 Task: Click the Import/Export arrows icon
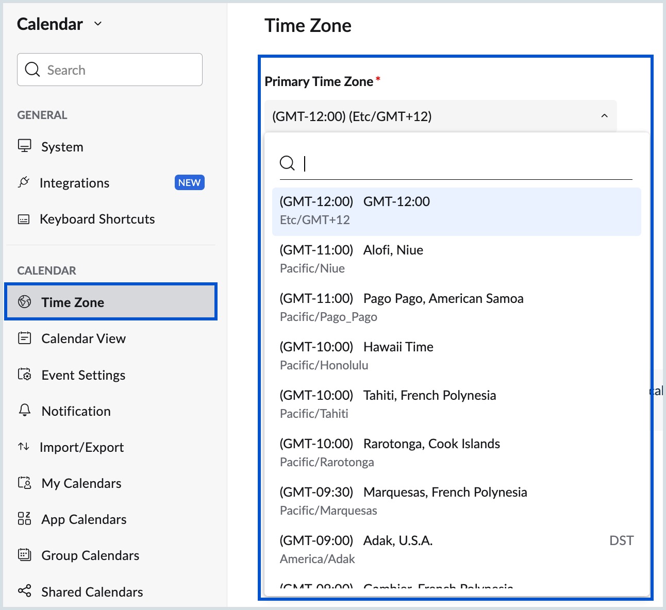24,447
